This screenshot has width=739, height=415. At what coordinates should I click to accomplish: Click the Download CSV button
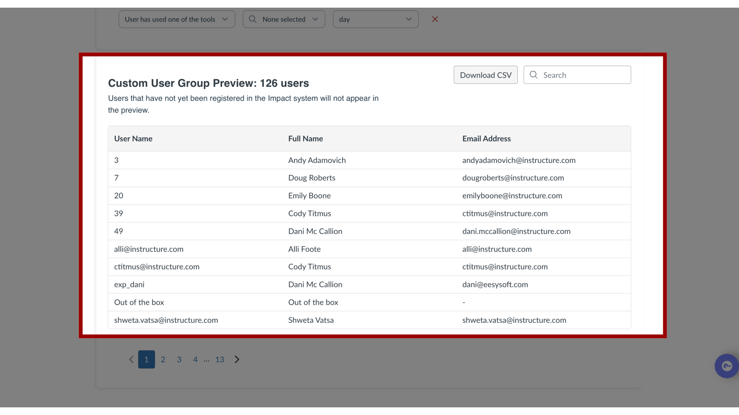point(486,75)
